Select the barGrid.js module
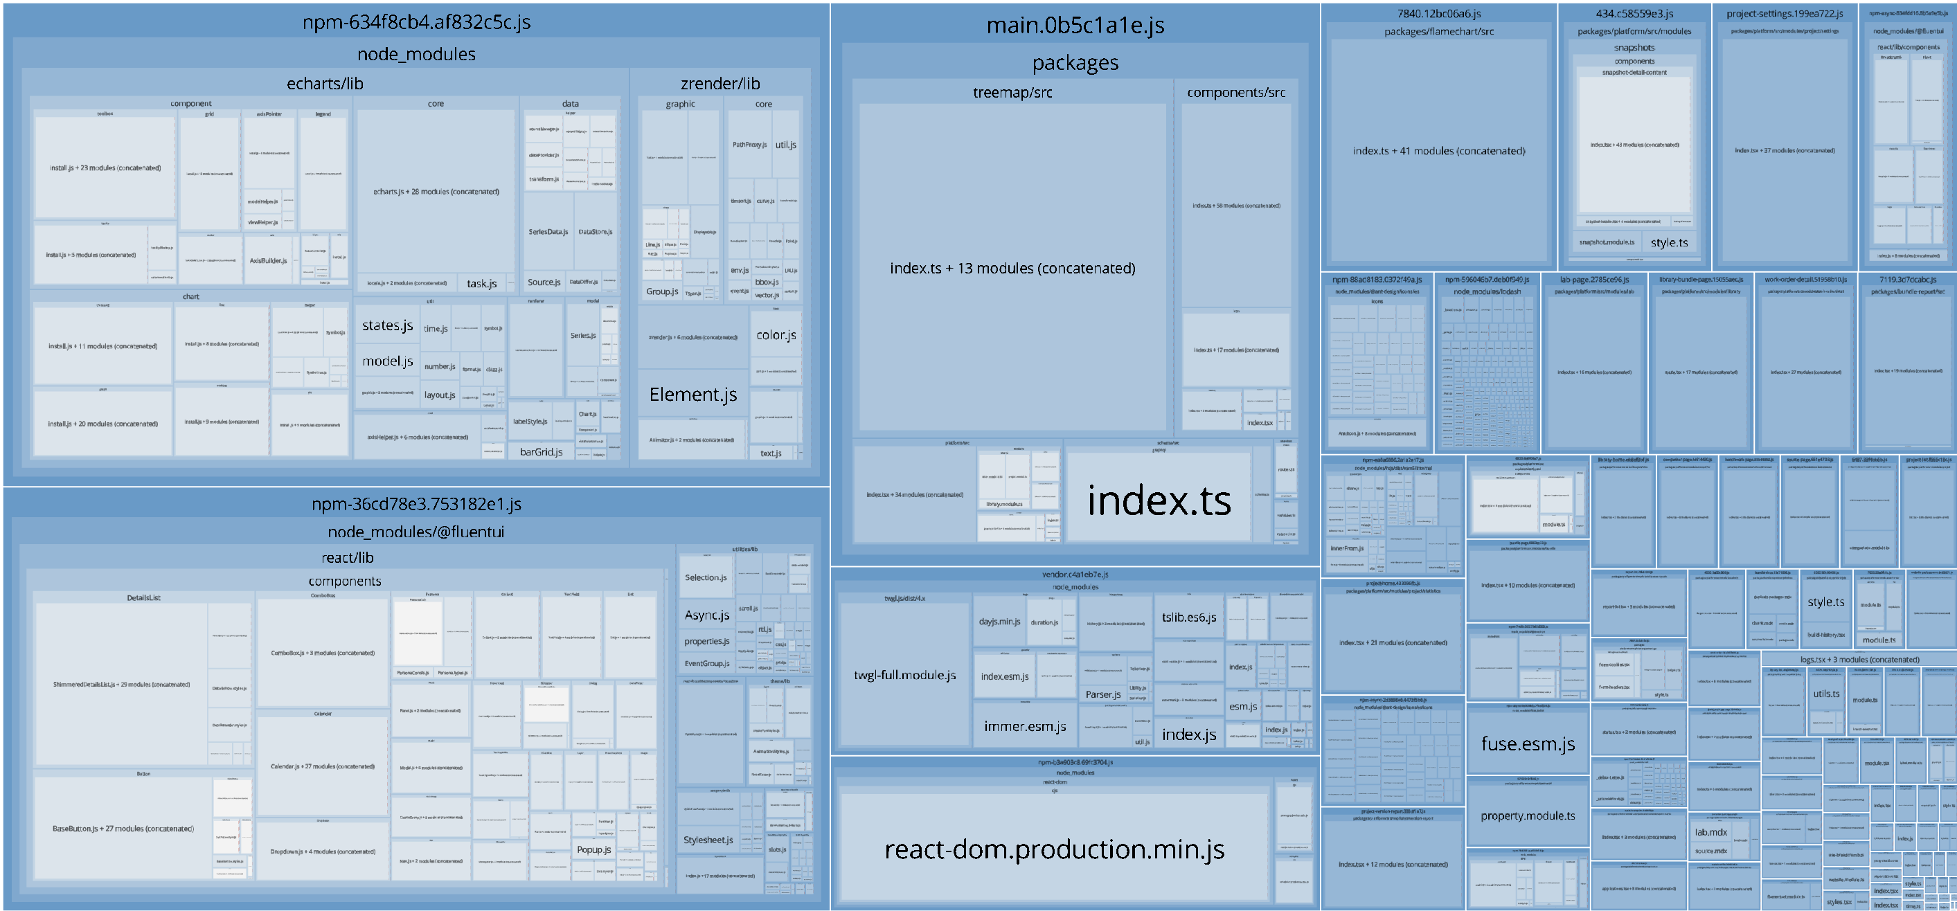Viewport: 1957px width, 911px height. pyautogui.click(x=541, y=452)
